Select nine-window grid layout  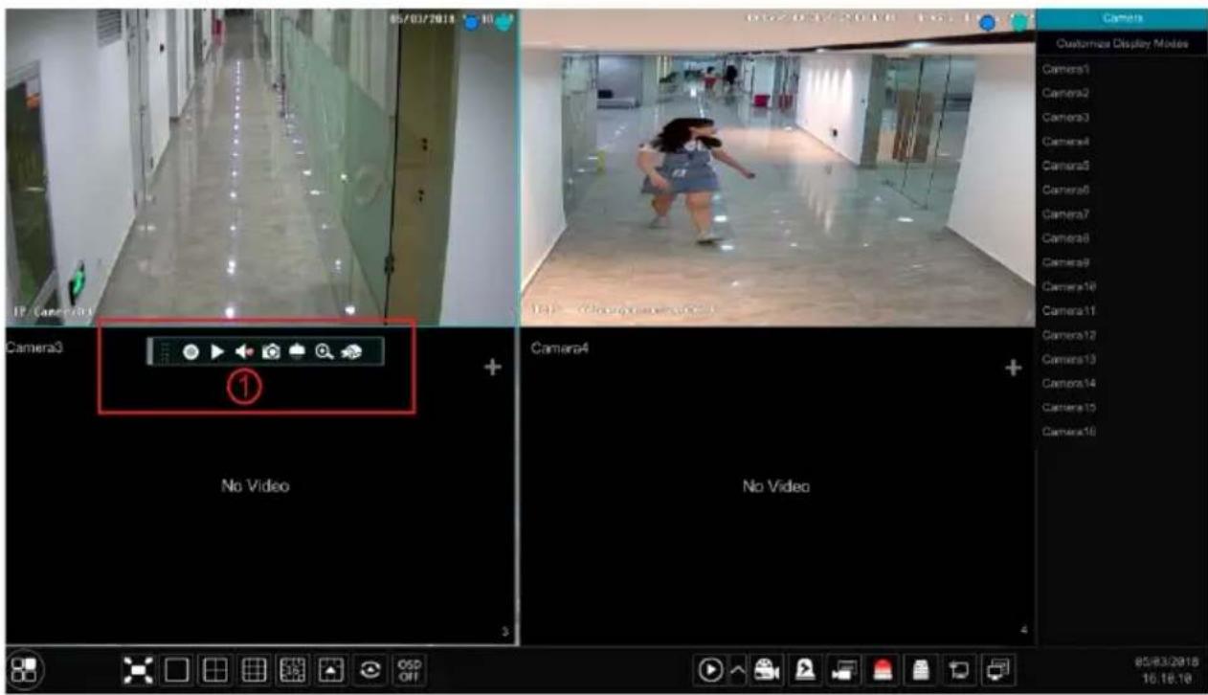point(254,669)
